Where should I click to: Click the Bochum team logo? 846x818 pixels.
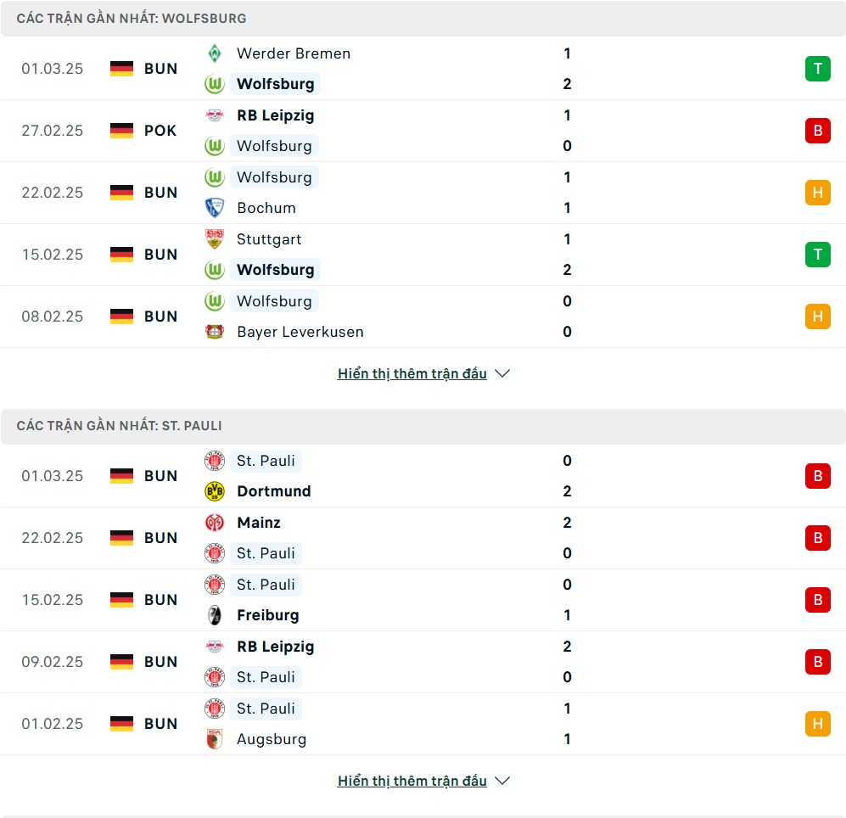coord(215,208)
